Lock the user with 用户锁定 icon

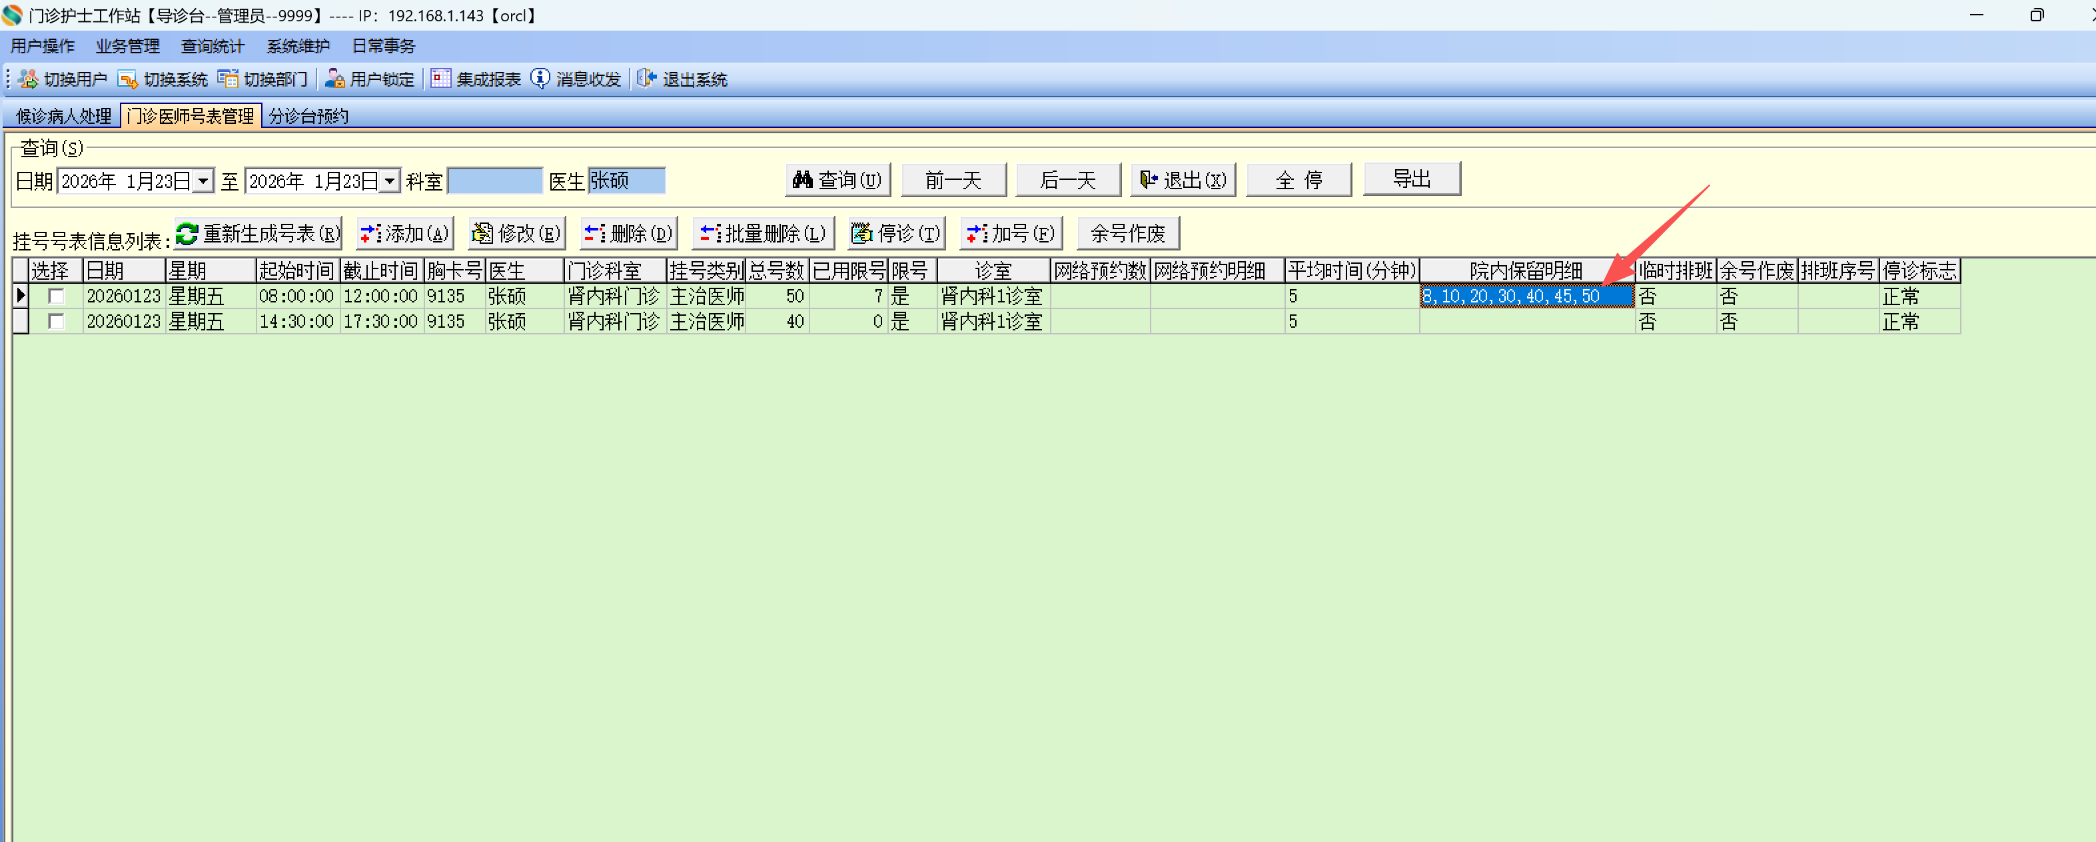334,79
